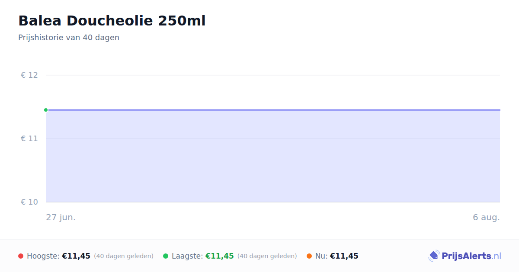Click the PrijsAlerts price tag logo icon

(x=434, y=256)
